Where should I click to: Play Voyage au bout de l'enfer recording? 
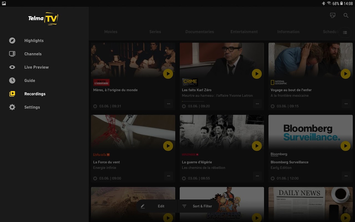click(x=346, y=74)
